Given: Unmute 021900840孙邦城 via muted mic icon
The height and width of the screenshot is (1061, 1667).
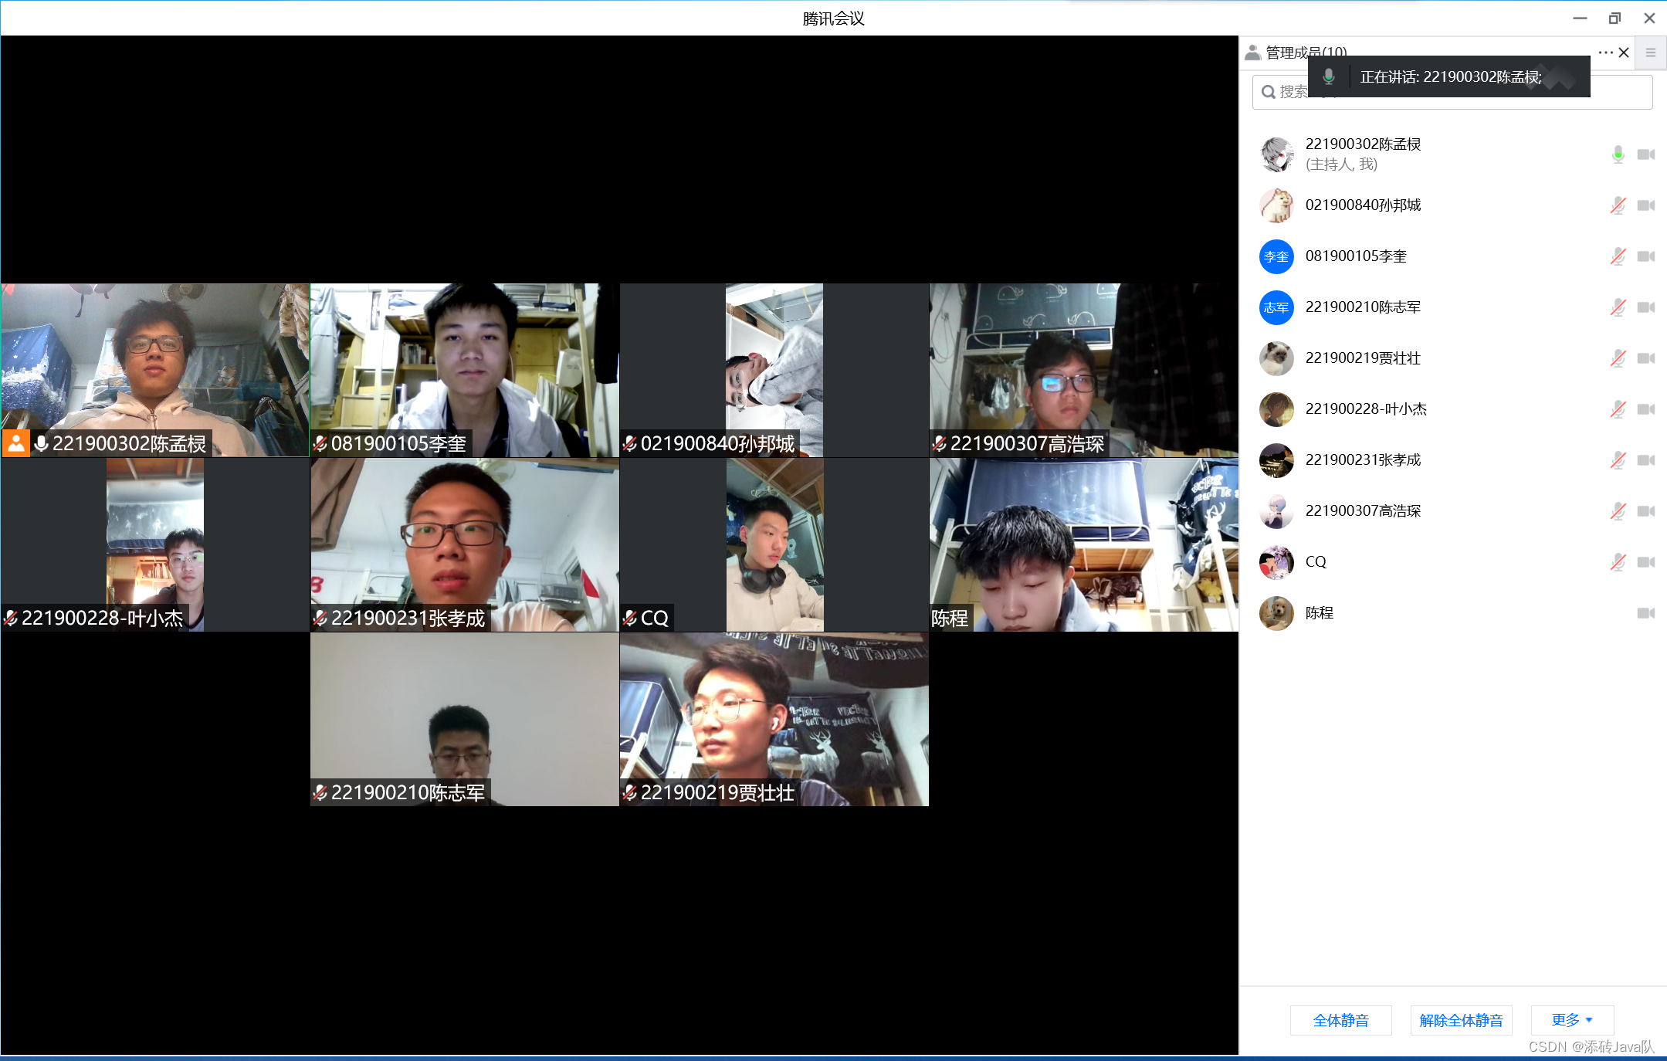Looking at the screenshot, I should [1618, 205].
